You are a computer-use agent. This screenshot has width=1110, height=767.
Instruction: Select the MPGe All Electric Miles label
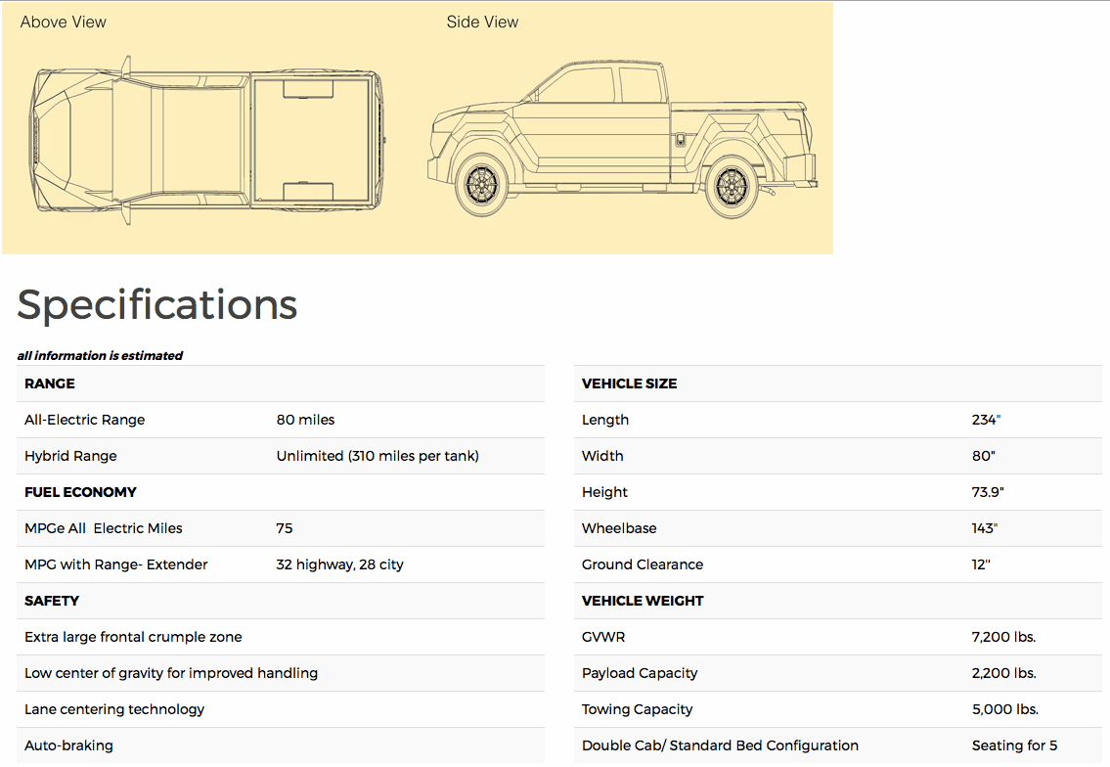[104, 527]
